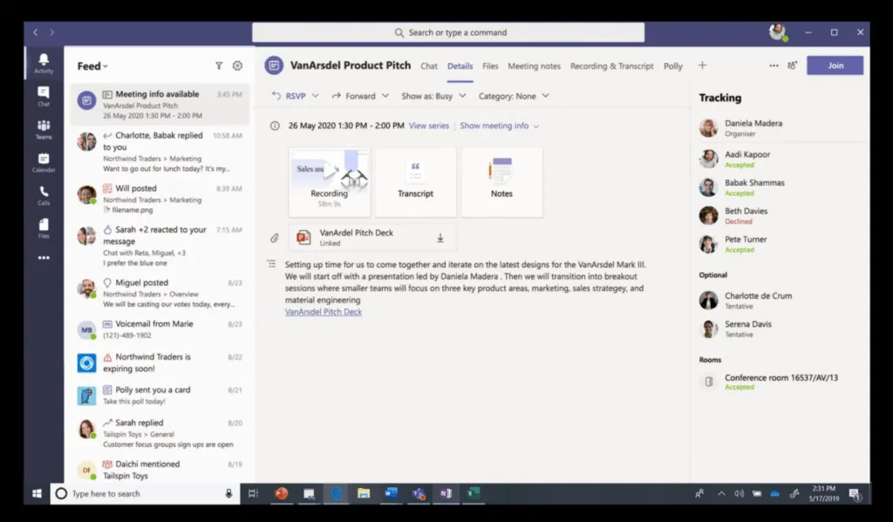Image resolution: width=893 pixels, height=522 pixels.
Task: Open the Show as: Busy dropdown
Action: click(x=433, y=96)
